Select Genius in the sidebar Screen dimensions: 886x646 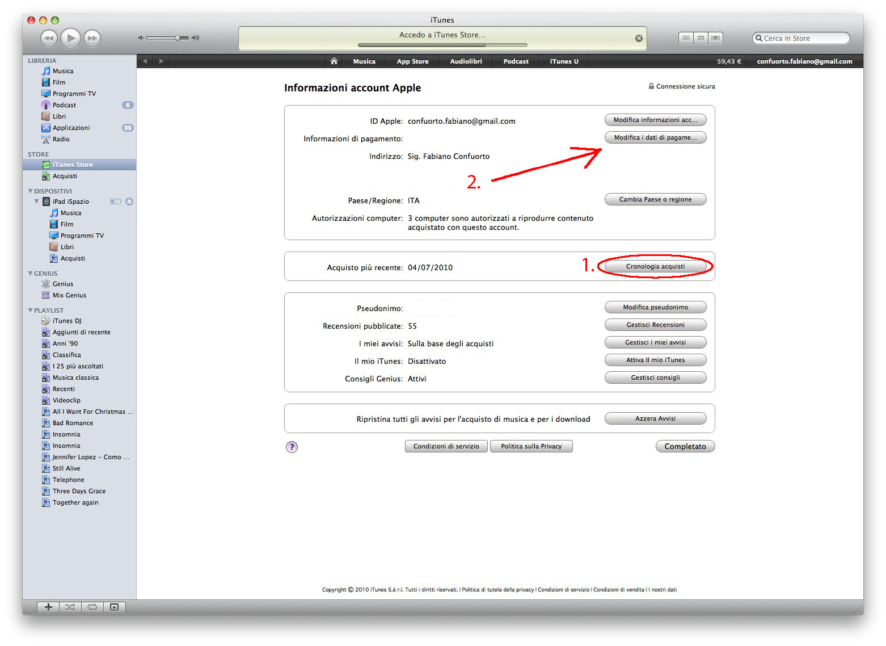click(79, 284)
